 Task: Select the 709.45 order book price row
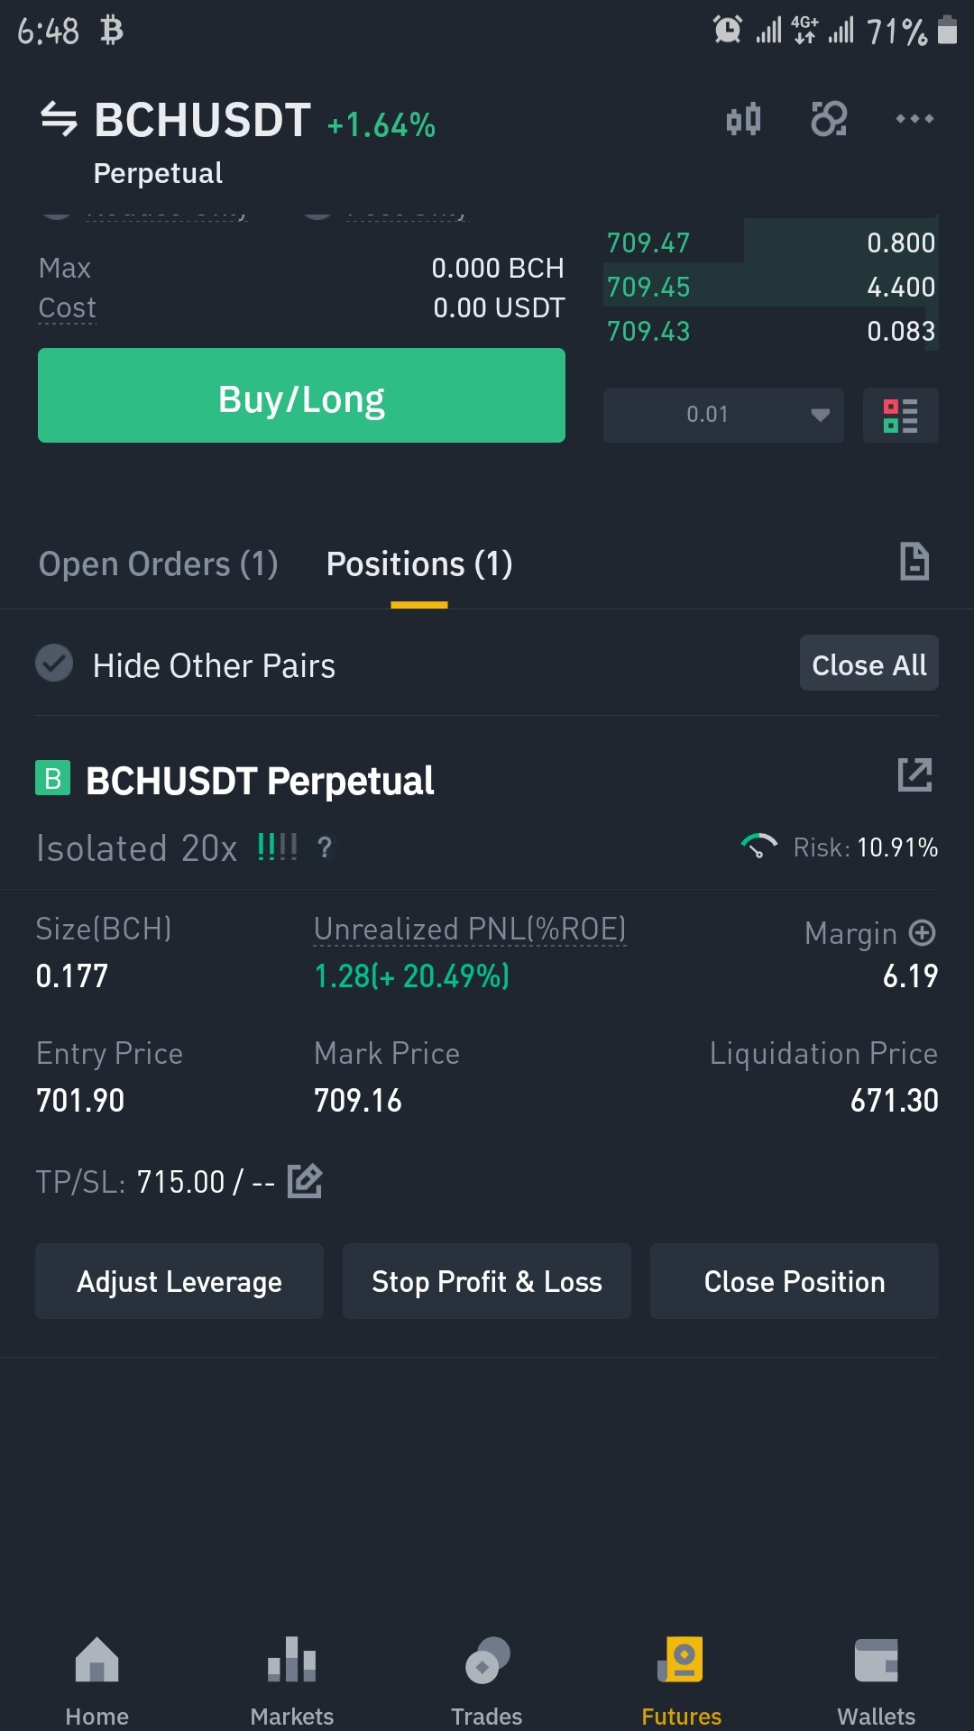(771, 287)
